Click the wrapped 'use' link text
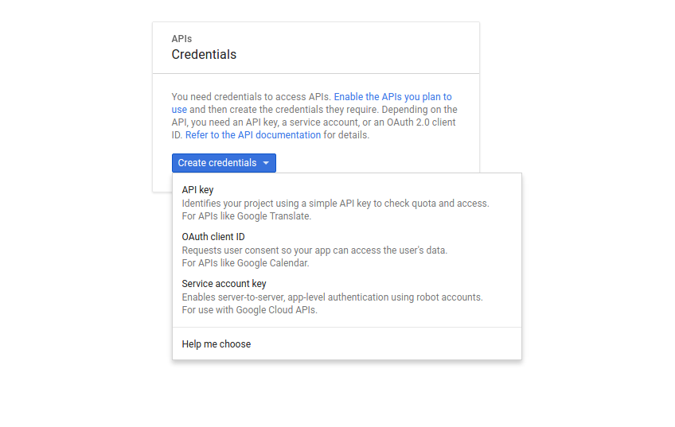 tap(179, 110)
